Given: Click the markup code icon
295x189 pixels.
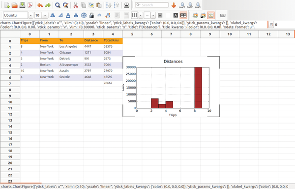Looking at the screenshot, I should [99, 15].
